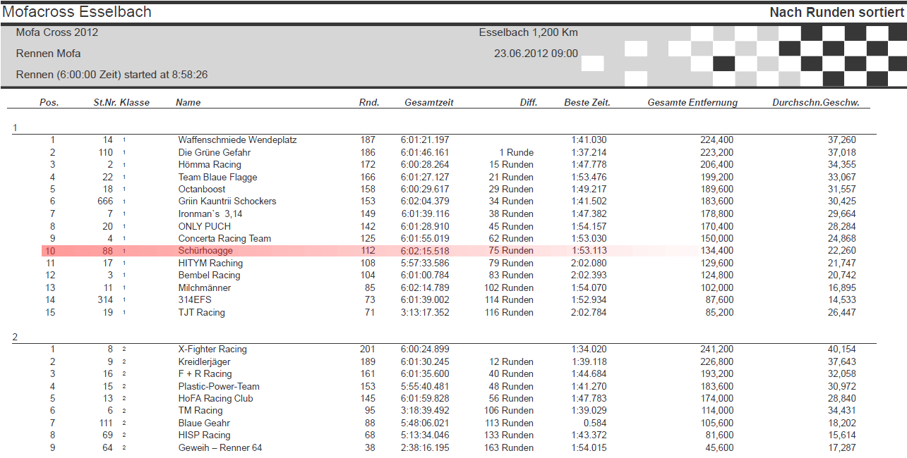Click the Beste Zeit. column header
The height and width of the screenshot is (458, 907).
[586, 102]
